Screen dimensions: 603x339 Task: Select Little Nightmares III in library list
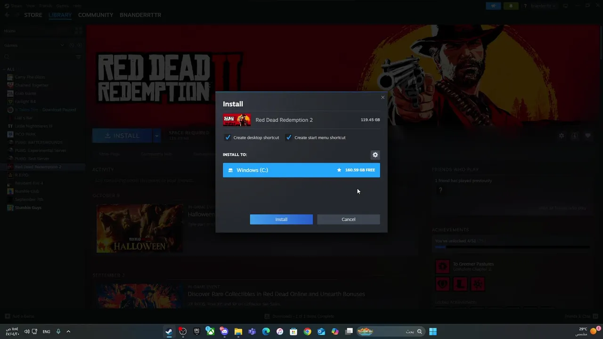[x=33, y=126]
